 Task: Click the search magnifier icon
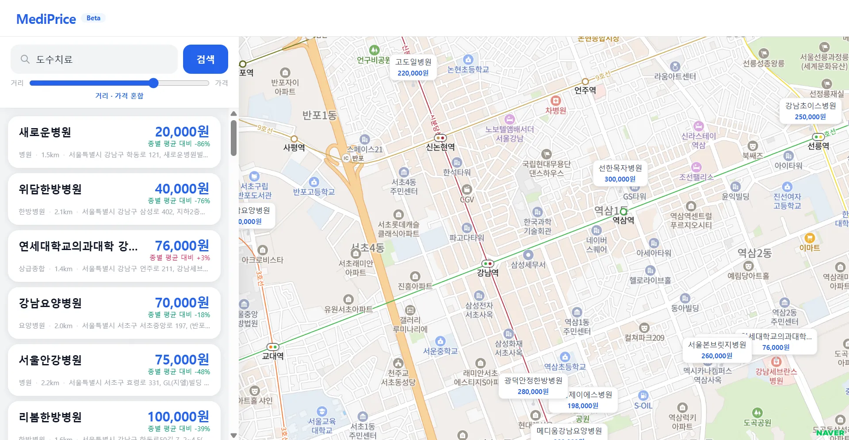pyautogui.click(x=25, y=59)
